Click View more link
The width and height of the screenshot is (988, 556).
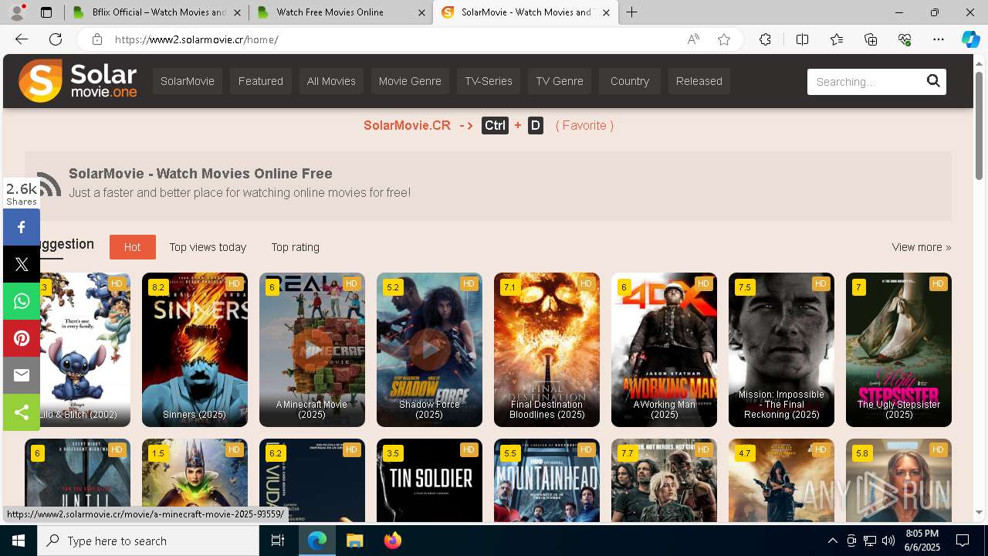tap(922, 247)
